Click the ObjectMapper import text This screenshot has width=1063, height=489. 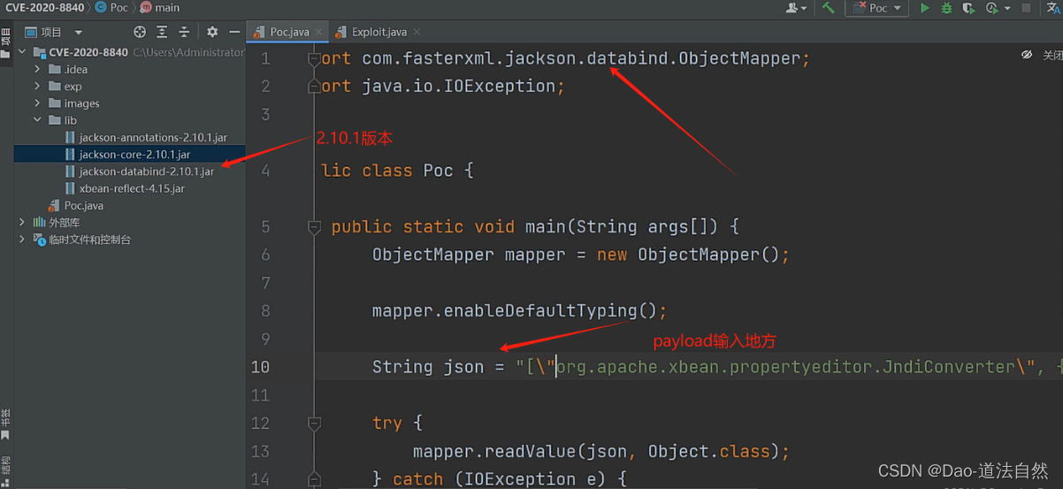585,58
